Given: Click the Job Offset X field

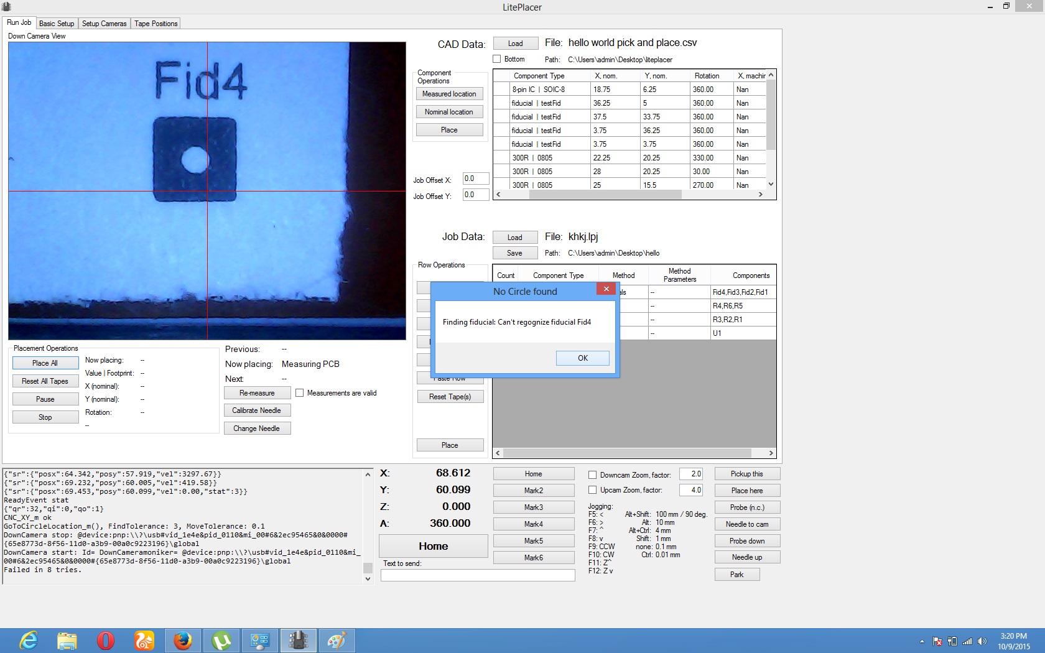Looking at the screenshot, I should tap(476, 179).
